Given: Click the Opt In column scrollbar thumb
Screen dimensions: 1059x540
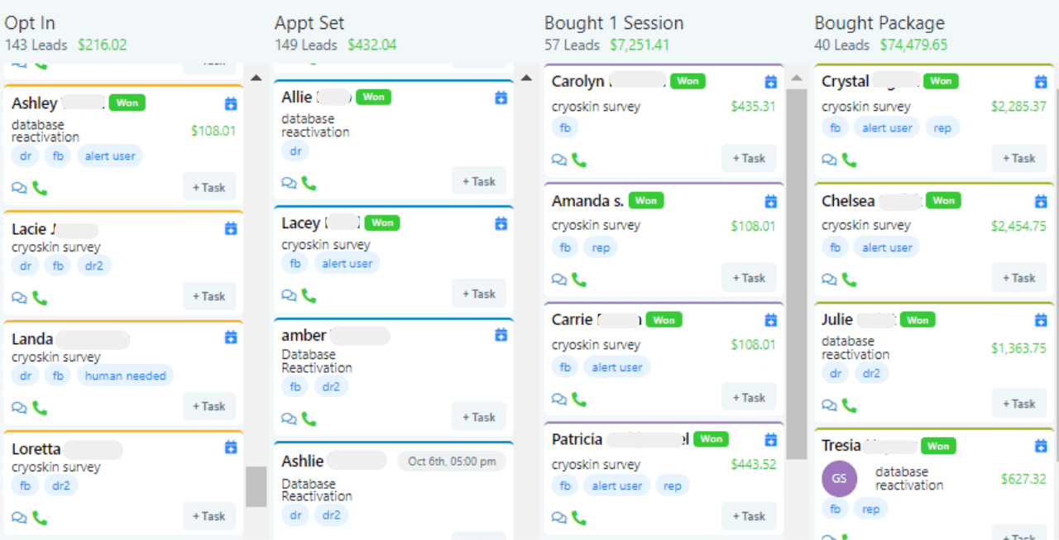Looking at the screenshot, I should (x=256, y=486).
